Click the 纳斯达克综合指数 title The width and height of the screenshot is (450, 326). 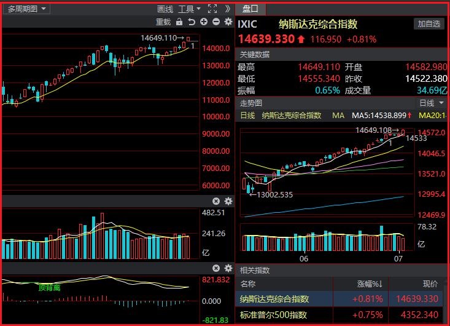317,24
